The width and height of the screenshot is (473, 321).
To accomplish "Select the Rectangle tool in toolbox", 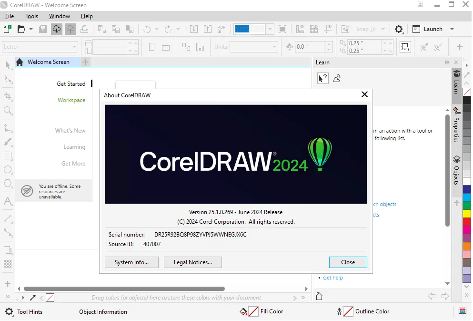I will (8, 156).
